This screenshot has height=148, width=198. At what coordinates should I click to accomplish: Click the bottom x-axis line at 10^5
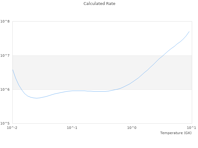pyautogui.click(x=102, y=123)
